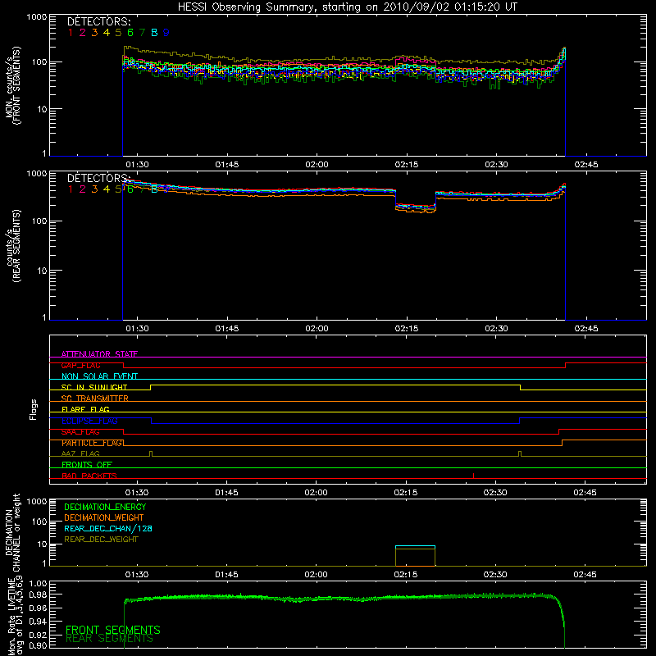Select orange detector 3 in front segments legend
This screenshot has height=656, width=656.
94,33
